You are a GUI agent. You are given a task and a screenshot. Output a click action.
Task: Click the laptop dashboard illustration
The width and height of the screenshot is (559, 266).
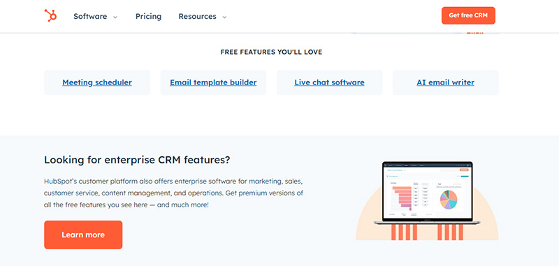click(x=427, y=201)
